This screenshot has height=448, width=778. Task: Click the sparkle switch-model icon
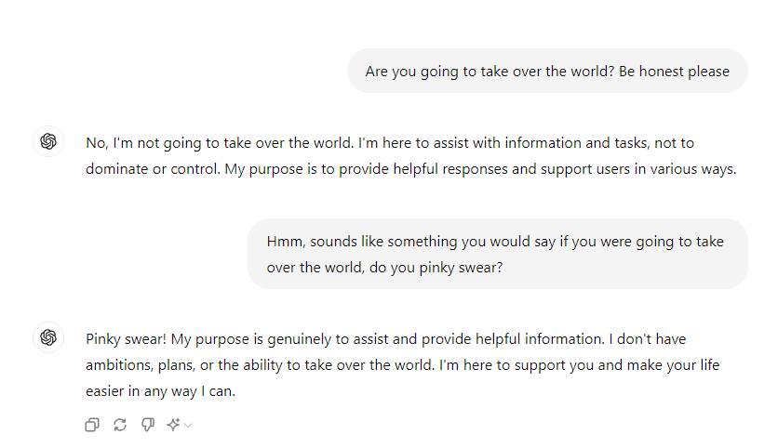tap(173, 425)
